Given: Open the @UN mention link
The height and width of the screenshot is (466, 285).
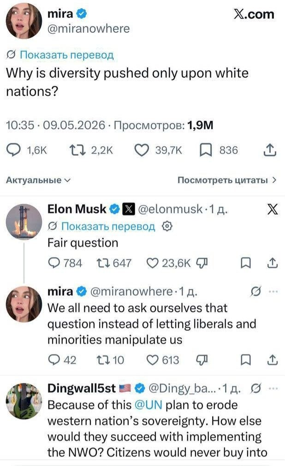Looking at the screenshot, I should click(x=148, y=405).
